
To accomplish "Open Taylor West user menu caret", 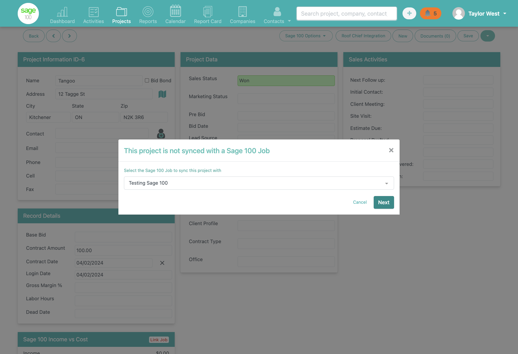I will (x=505, y=13).
